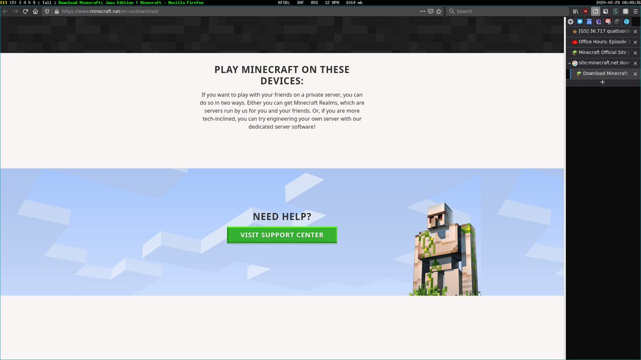
Task: Close the site:minecraft.net search tab
Action: pyautogui.click(x=635, y=63)
